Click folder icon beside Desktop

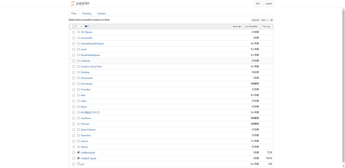coord(78,72)
